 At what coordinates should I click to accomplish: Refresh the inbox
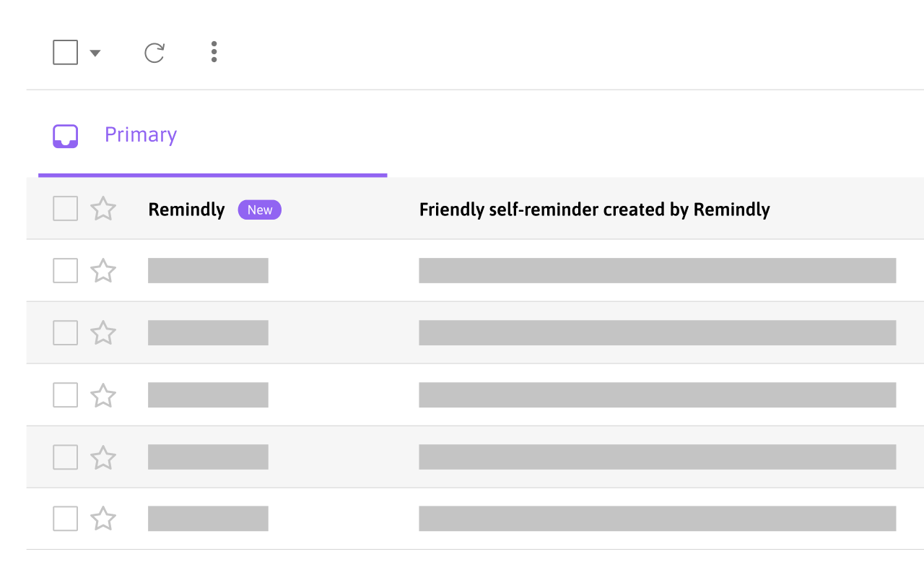(154, 51)
